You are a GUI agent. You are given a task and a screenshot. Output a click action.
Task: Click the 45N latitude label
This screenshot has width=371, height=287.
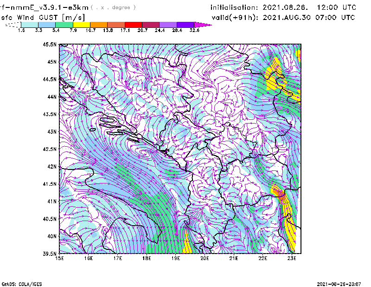point(52,62)
